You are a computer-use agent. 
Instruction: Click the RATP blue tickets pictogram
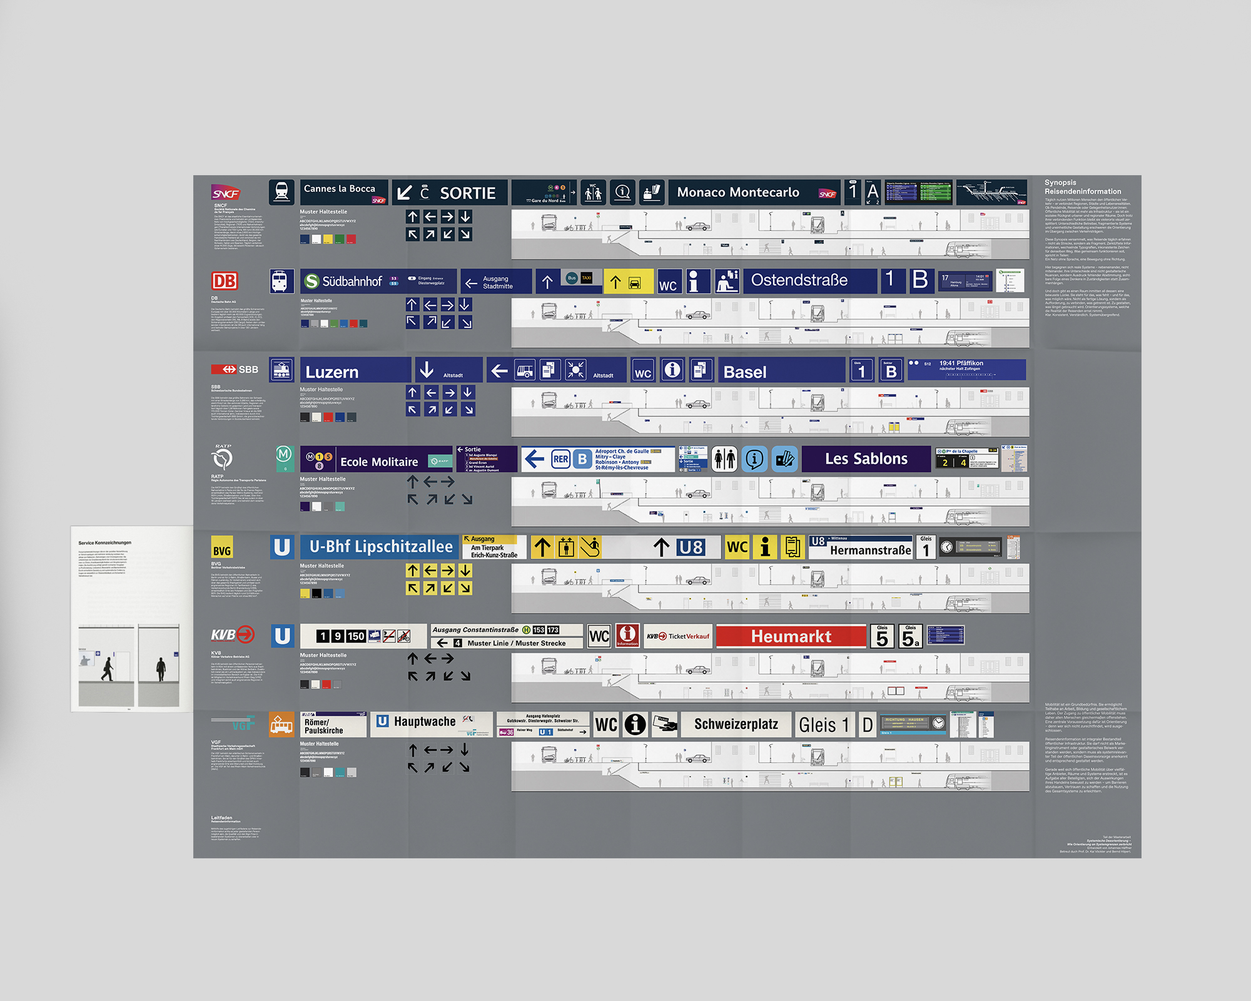[784, 459]
